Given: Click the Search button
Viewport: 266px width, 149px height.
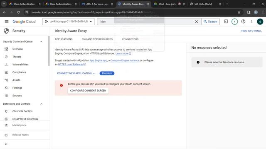Looking at the screenshot, I should coord(210,22).
